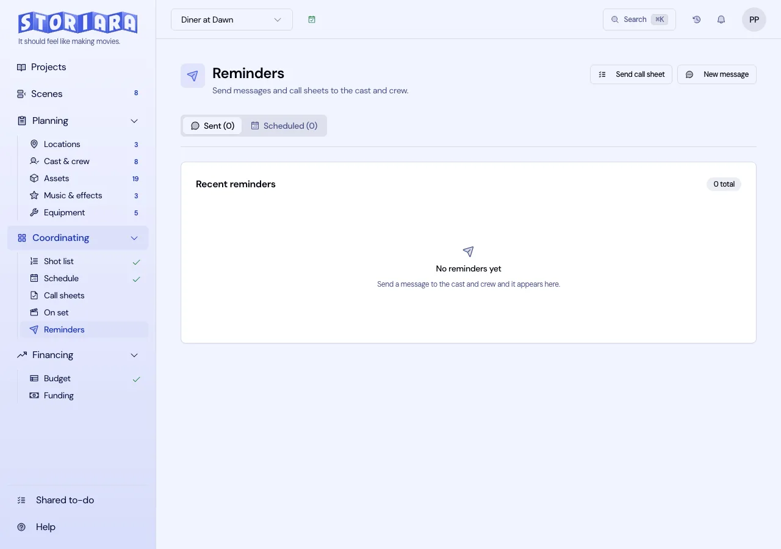Screen dimensions: 781x549
Task: Click the "Recent reminders" heading
Action: (x=236, y=184)
